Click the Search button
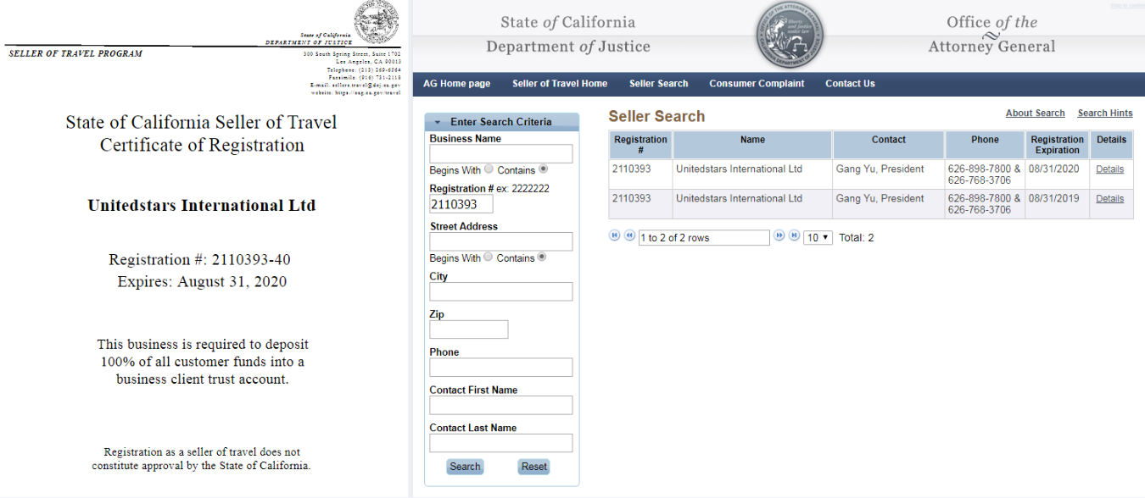 pos(465,467)
